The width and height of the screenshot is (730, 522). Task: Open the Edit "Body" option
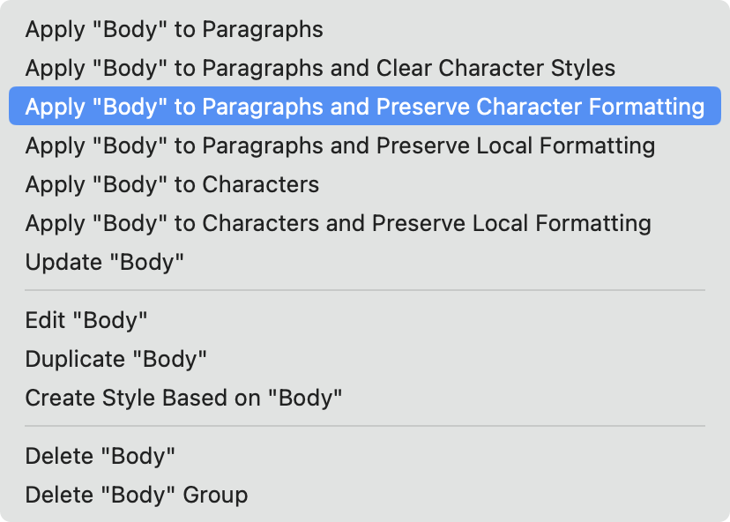point(86,320)
